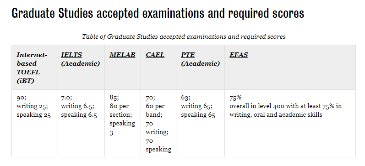Screen dimensions: 365x166
Task: Open the MELAB exam link
Action: coord(122,55)
